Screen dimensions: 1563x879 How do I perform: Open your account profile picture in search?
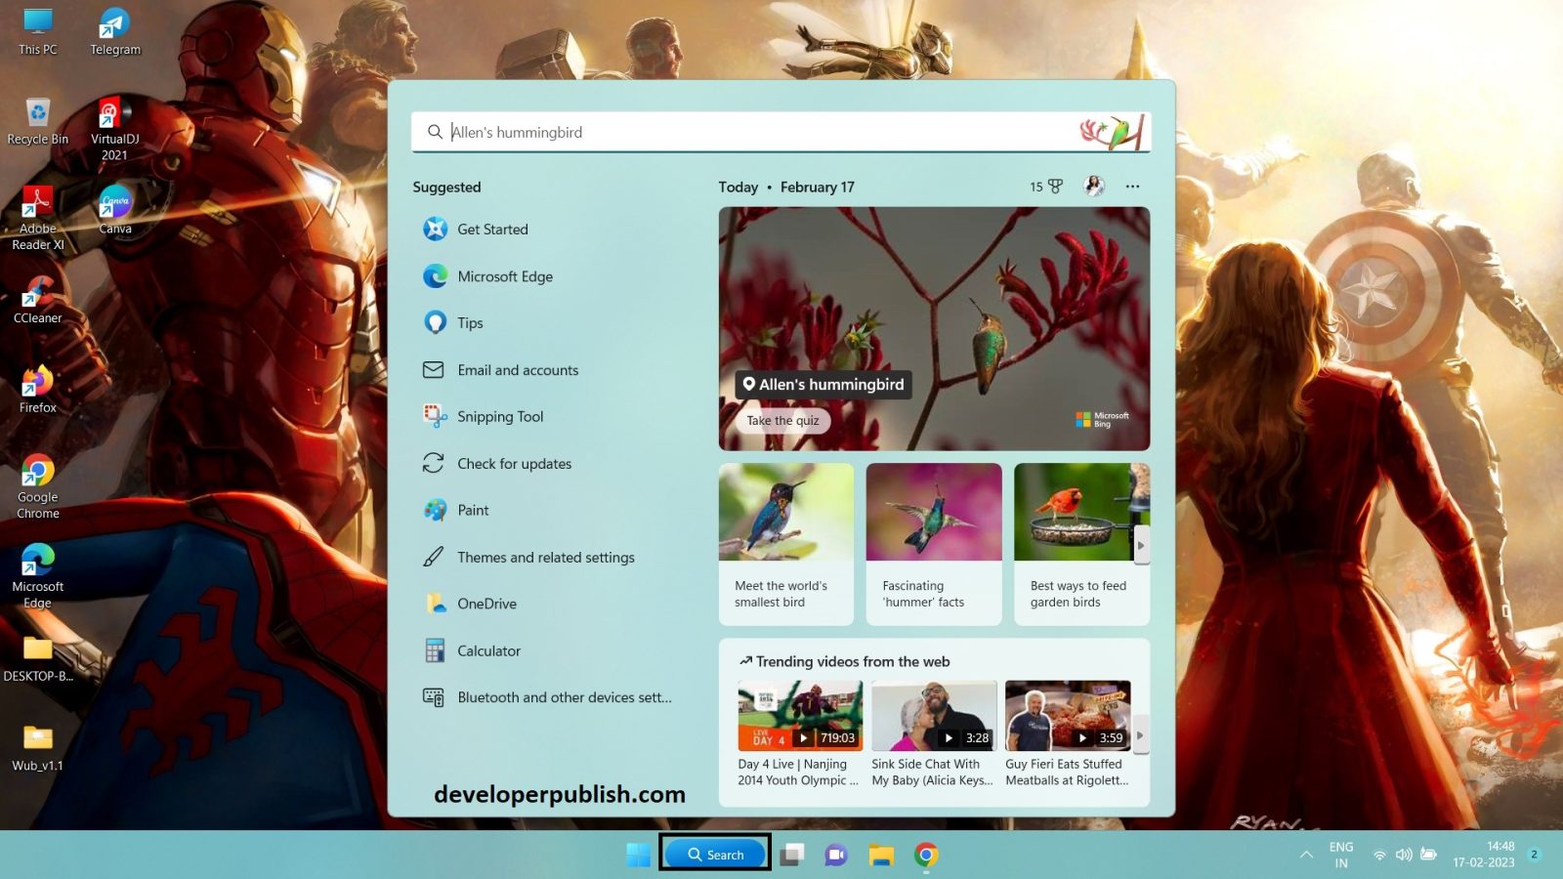(1093, 186)
